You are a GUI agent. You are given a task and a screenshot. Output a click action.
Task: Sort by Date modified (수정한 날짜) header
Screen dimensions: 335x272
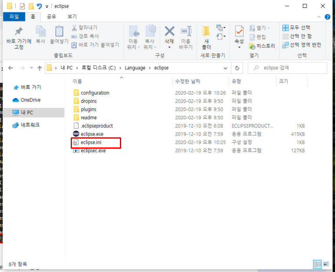(x=187, y=81)
